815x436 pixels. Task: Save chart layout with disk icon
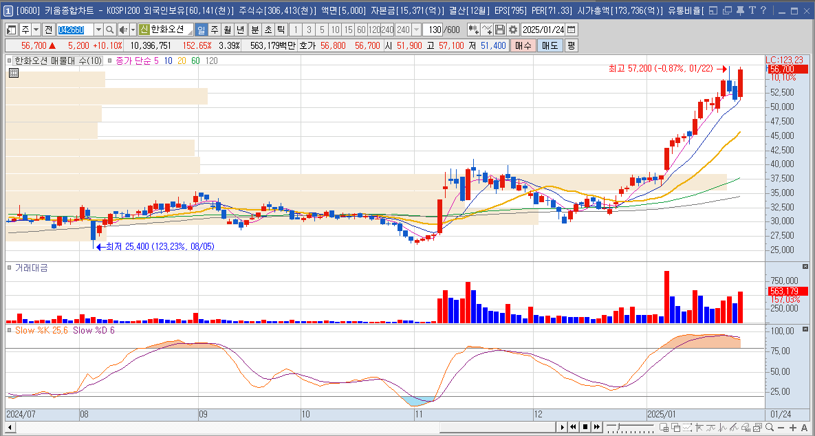(500, 30)
